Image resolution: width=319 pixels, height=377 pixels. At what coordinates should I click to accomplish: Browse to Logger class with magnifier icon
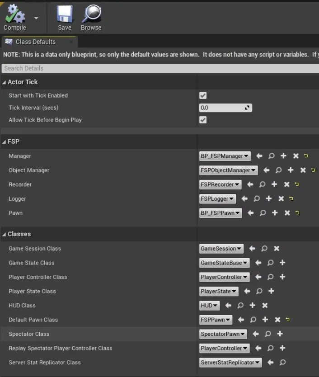(257, 198)
